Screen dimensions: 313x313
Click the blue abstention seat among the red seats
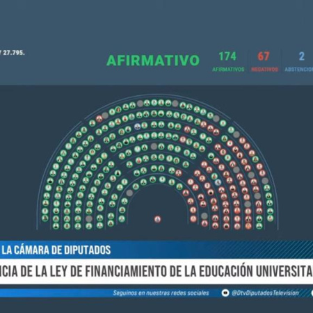(218, 182)
